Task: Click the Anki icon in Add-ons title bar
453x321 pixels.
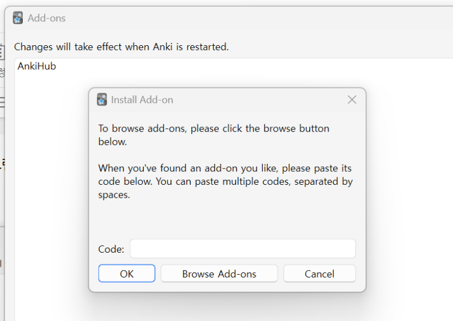Action: 18,18
